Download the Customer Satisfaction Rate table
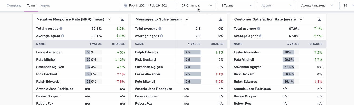Screen dimensions: 354x105 point(320,19)
